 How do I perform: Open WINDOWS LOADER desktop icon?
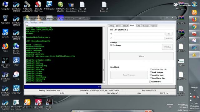(x=60, y=7)
